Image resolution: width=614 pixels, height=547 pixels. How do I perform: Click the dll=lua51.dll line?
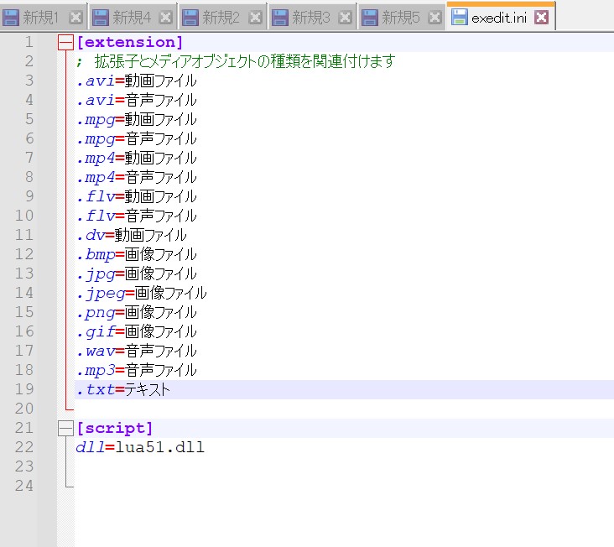click(140, 447)
